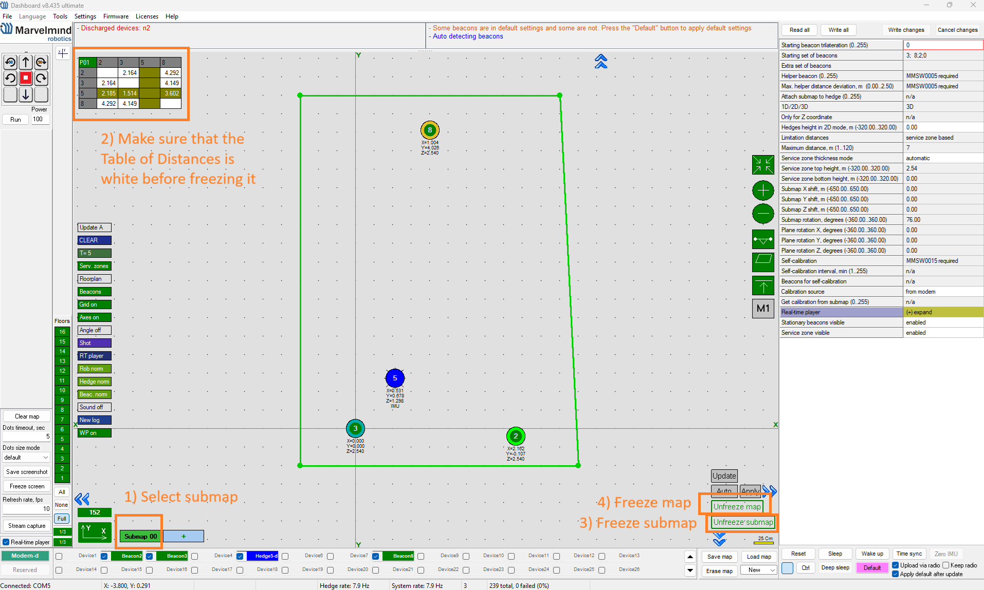Click the fit-to-screen collapse arrows icon
This screenshot has height=590, width=984.
763,165
